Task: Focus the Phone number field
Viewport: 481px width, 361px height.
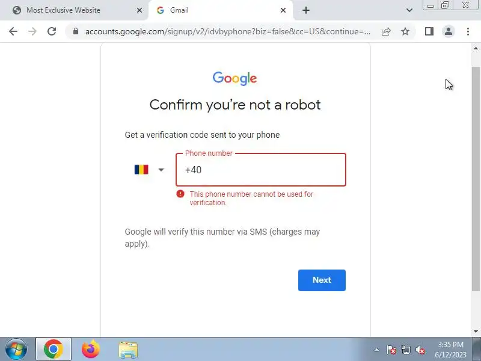Action: point(261,170)
